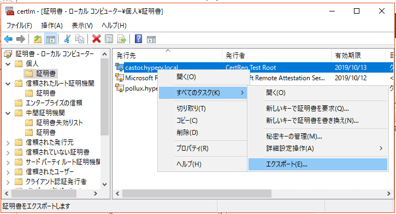Expand the クライアント認証発行者 node
The image size is (396, 214).
(x=8, y=182)
